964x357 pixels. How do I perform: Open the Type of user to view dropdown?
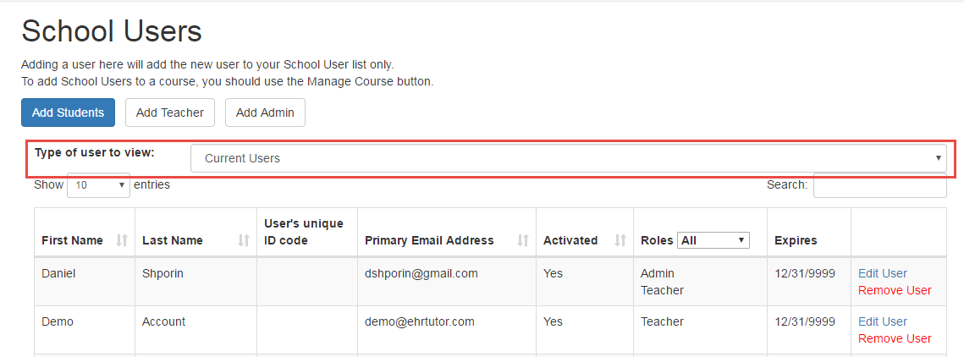[x=569, y=158]
